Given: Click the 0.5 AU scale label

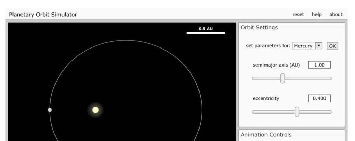Looking at the screenshot, I should pyautogui.click(x=205, y=29).
